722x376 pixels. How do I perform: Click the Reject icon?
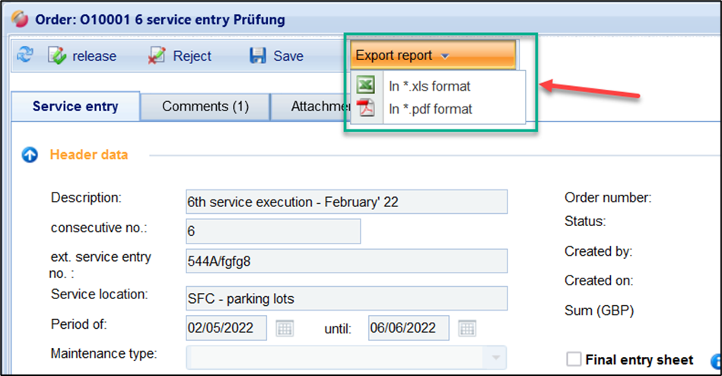click(157, 56)
